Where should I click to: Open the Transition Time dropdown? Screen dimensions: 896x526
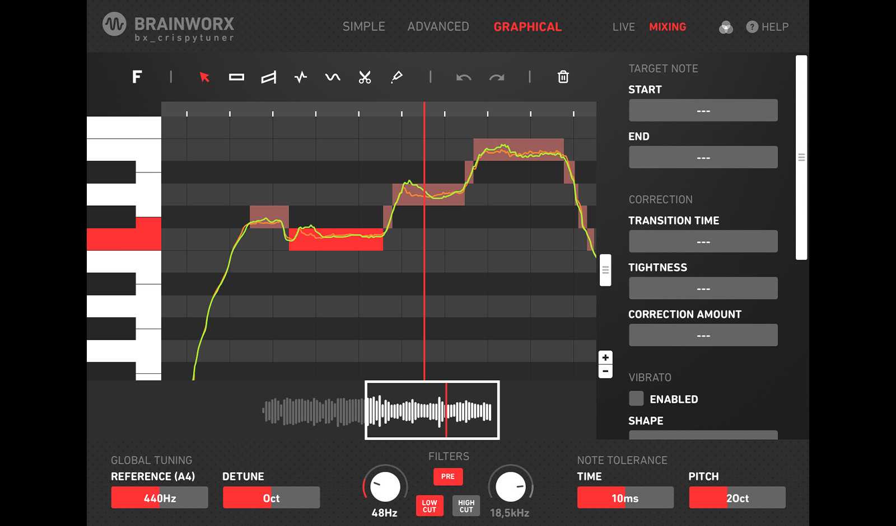coord(703,241)
